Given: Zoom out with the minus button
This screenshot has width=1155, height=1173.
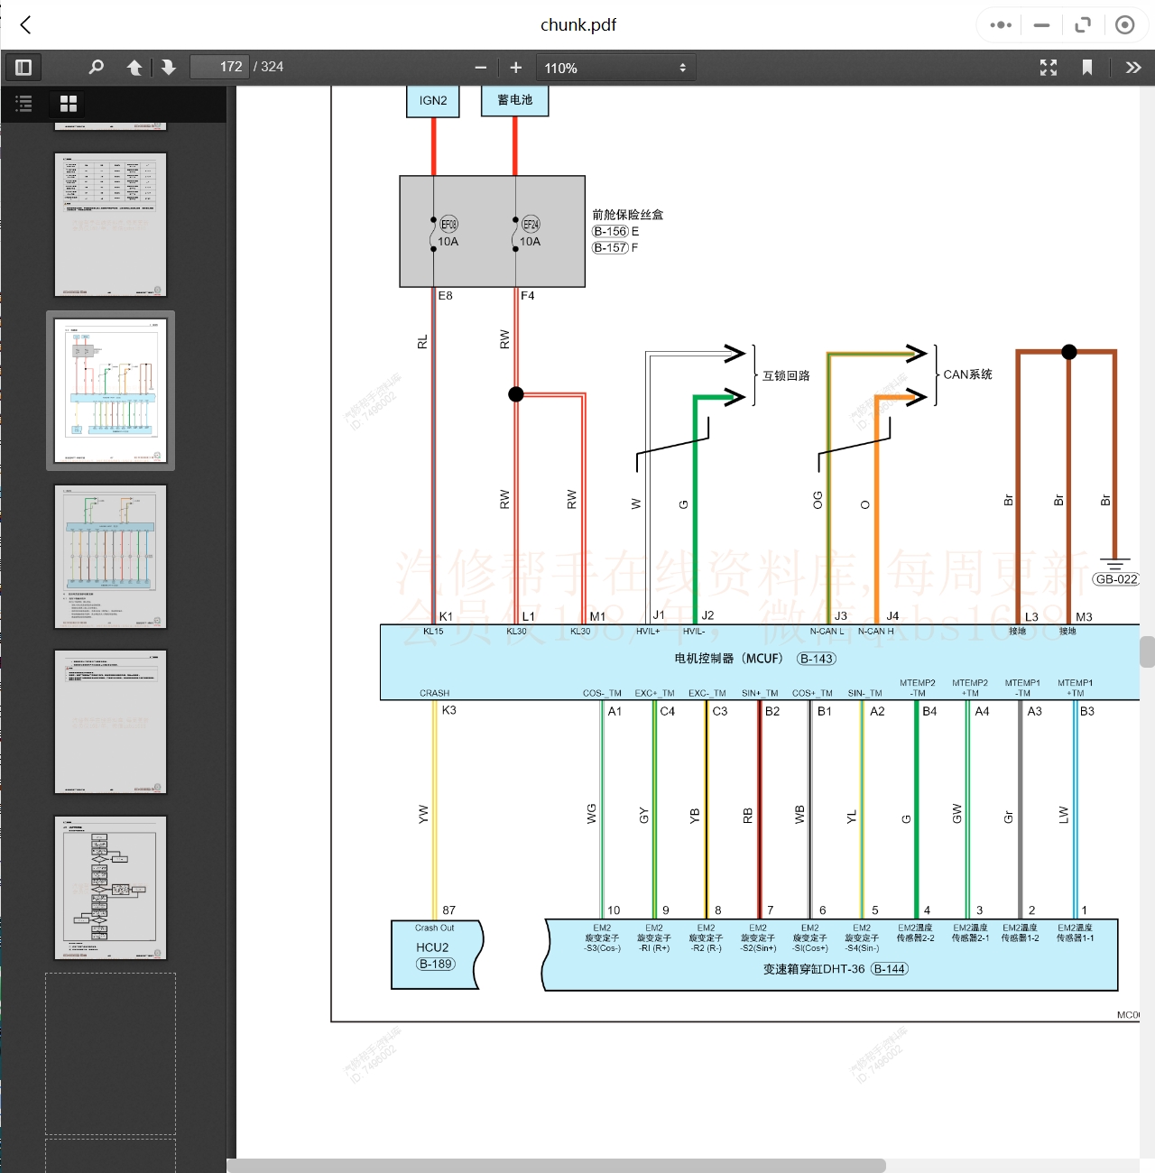Looking at the screenshot, I should [480, 68].
